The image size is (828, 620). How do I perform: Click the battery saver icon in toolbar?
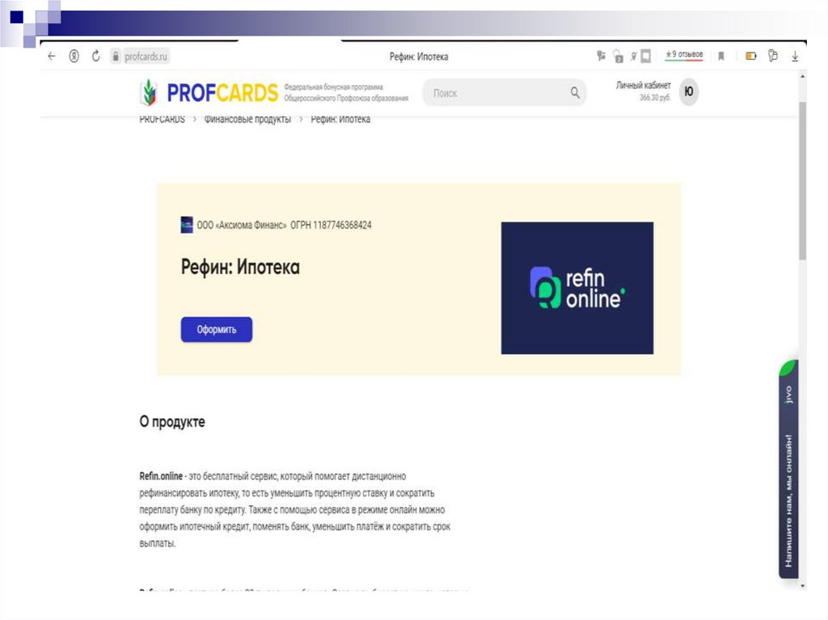[x=751, y=56]
